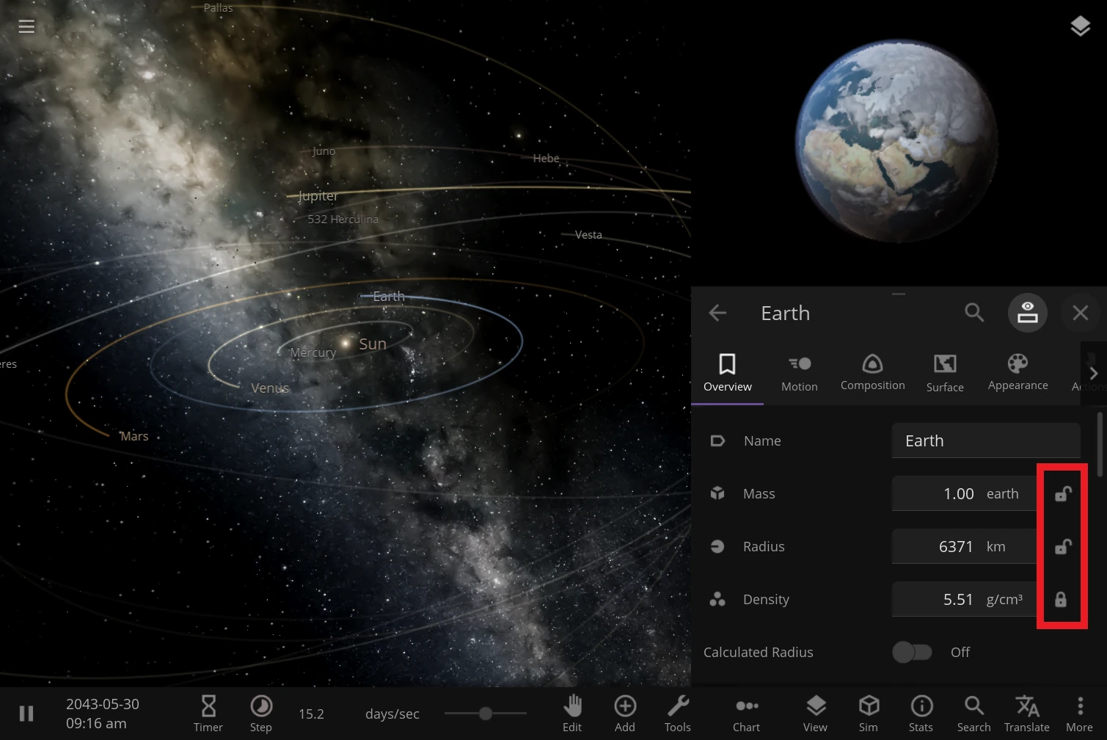Close the Earth properties panel
This screenshot has height=740, width=1107.
click(x=1080, y=313)
